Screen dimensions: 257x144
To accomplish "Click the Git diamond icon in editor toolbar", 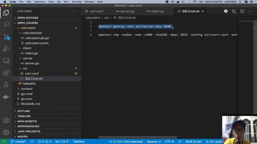I will point(226,11).
